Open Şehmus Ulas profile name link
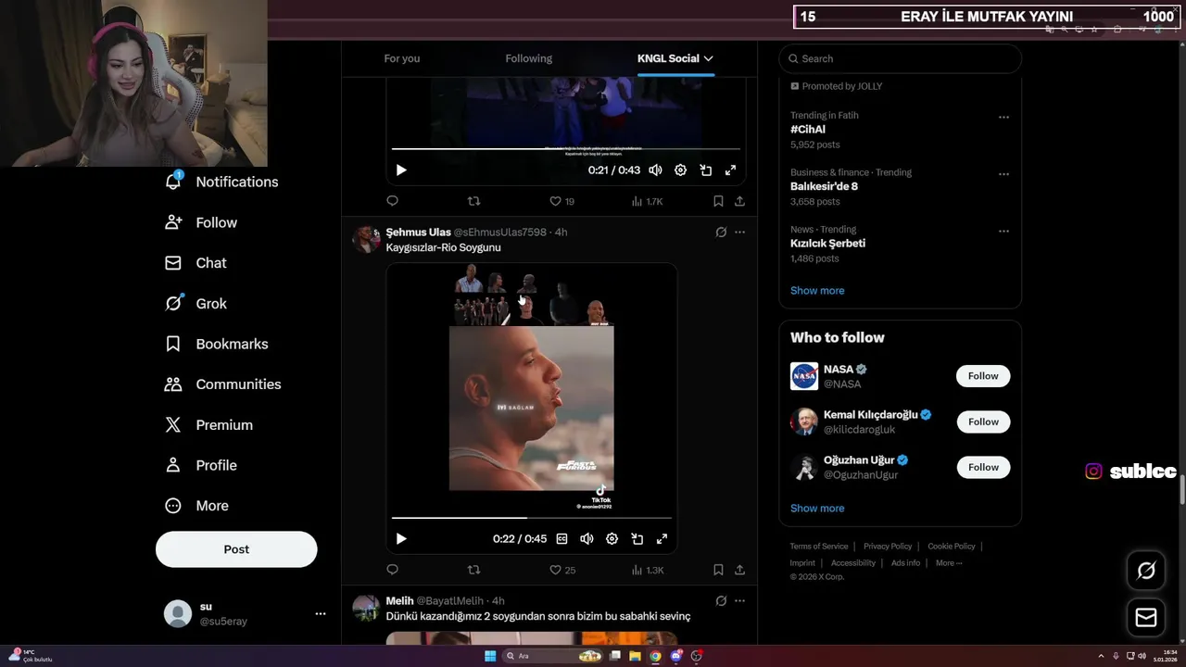 419,233
